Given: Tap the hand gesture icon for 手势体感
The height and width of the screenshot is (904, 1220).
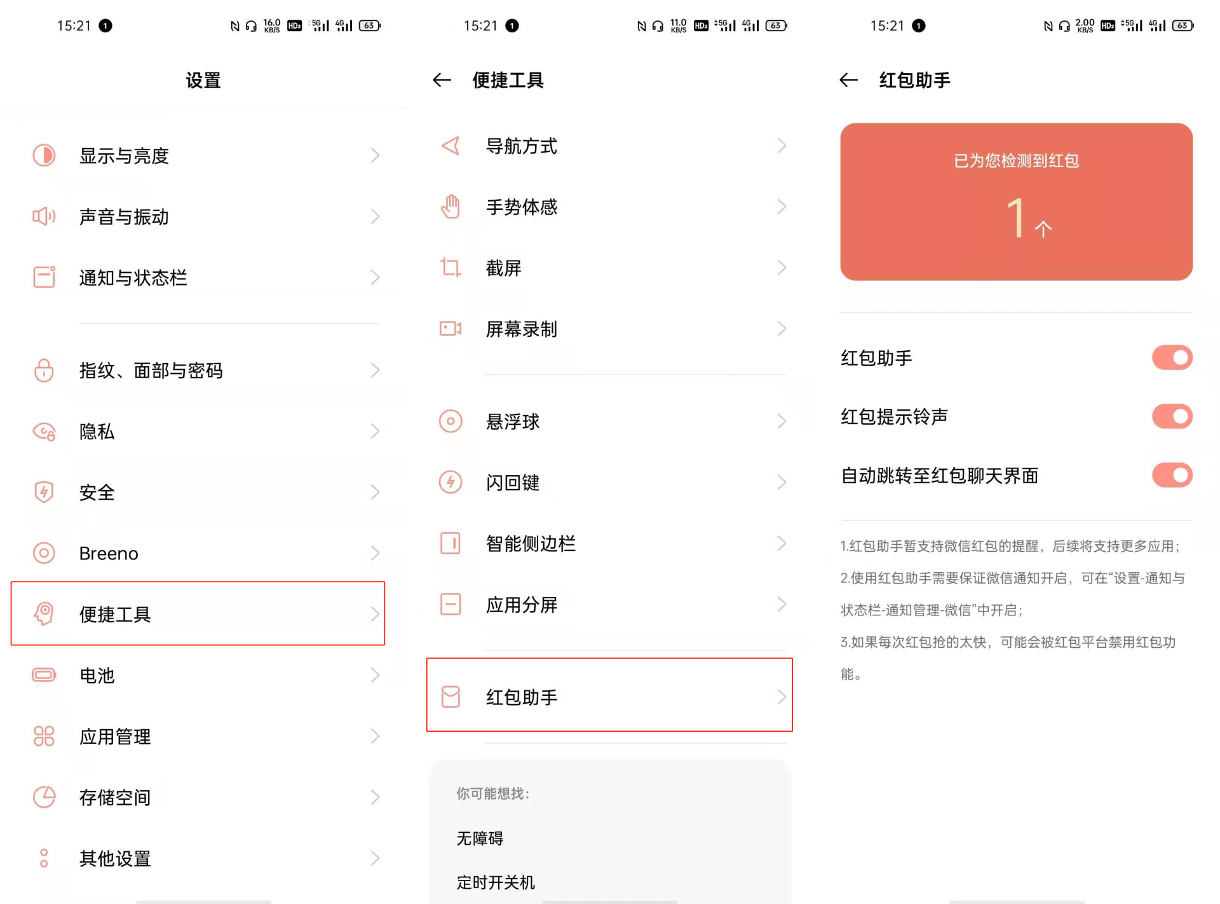Looking at the screenshot, I should pos(451,207).
